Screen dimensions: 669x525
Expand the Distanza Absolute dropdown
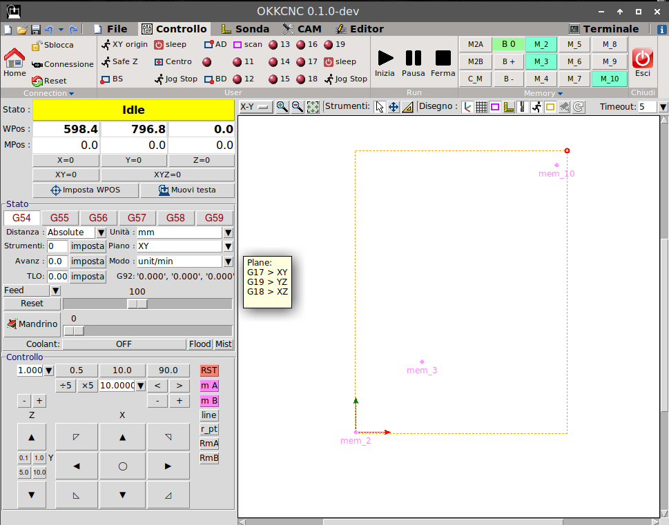click(x=101, y=232)
